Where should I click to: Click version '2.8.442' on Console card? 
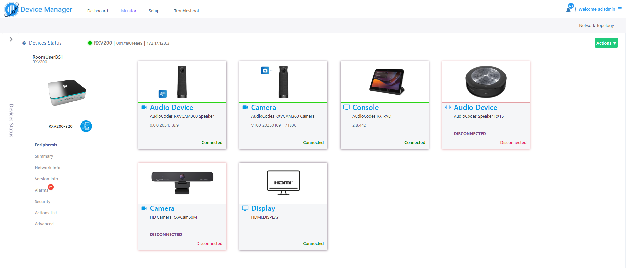tap(359, 125)
